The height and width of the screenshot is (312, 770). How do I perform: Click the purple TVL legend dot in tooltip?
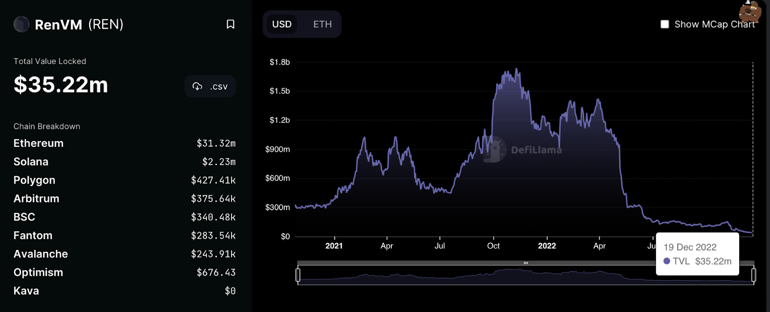(667, 261)
